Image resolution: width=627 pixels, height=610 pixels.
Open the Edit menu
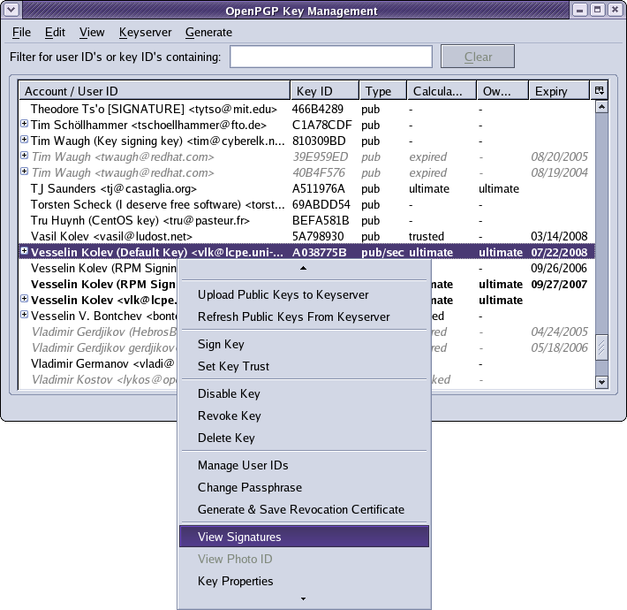click(55, 32)
